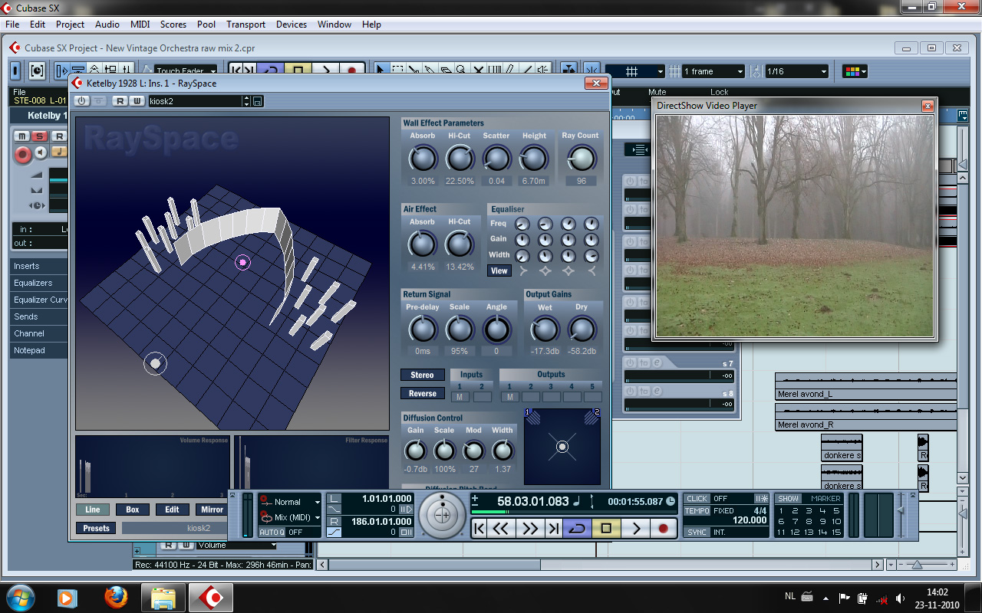Click the Ray Count knob in RaySpace

(581, 159)
